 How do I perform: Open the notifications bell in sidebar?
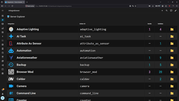3,94
